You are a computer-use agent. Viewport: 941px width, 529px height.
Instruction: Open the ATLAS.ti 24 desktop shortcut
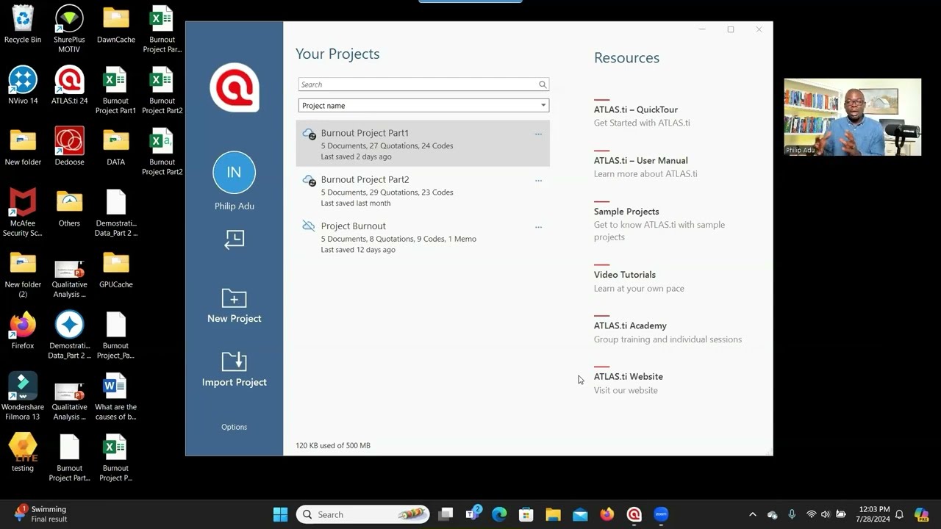[69, 86]
